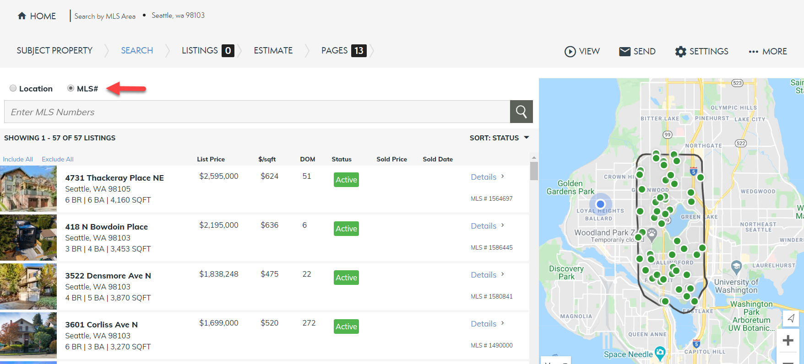The image size is (804, 364).
Task: Click the map location arrow icon
Action: [x=791, y=318]
